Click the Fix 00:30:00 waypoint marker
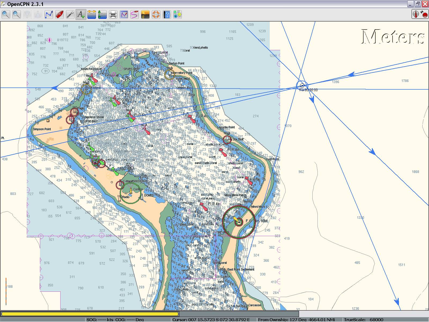 [302, 86]
